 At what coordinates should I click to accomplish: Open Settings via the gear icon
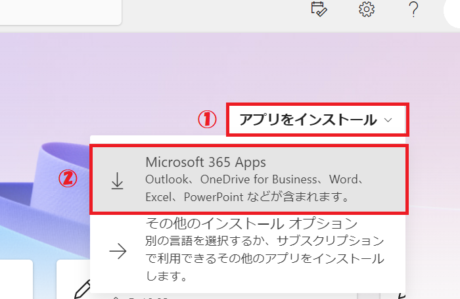coord(366,9)
